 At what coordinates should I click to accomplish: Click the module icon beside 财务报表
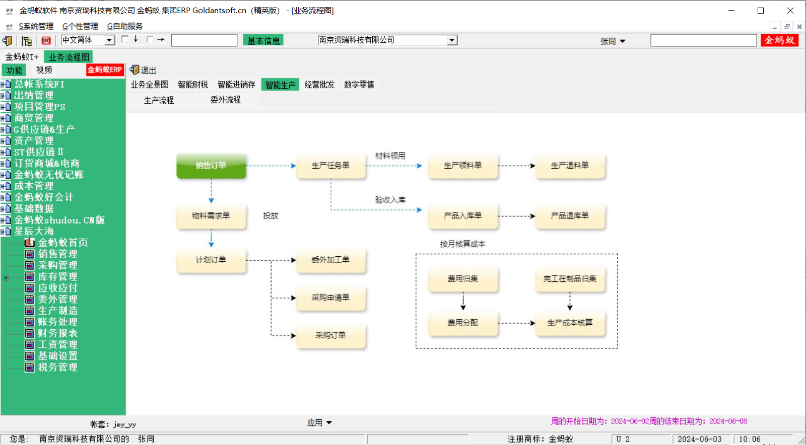tap(30, 333)
